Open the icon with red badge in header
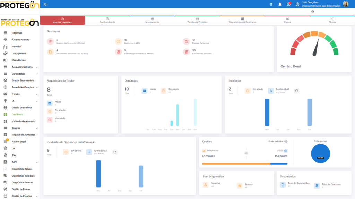This screenshot has width=355, height=199. pyautogui.click(x=288, y=4)
